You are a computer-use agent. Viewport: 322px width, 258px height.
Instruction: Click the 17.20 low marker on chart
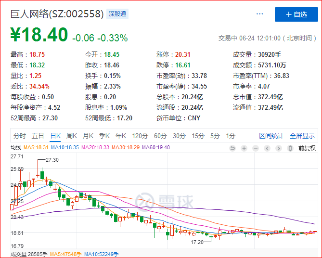tap(197, 242)
